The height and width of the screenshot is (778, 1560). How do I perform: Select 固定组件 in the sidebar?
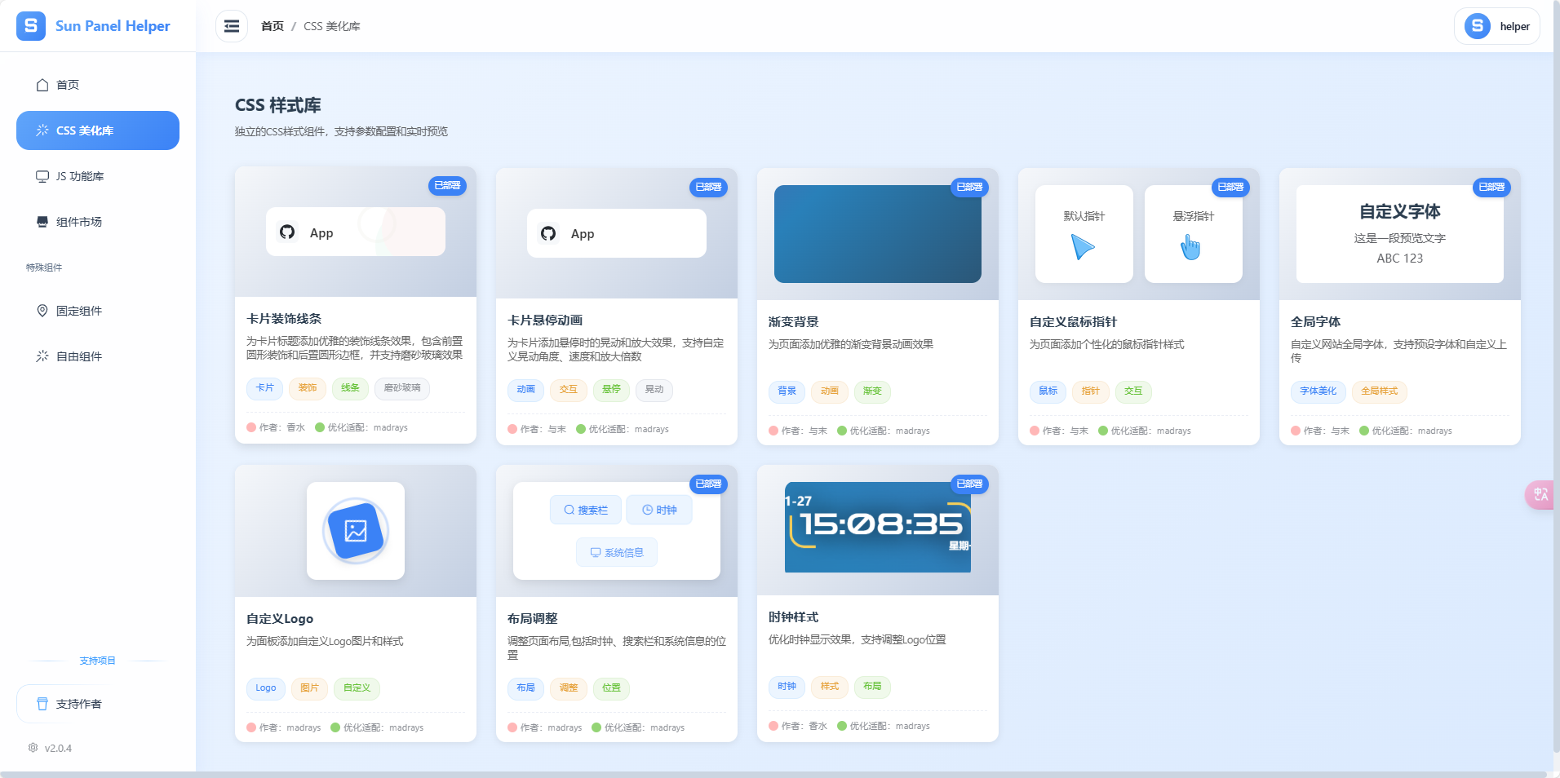[x=78, y=311]
